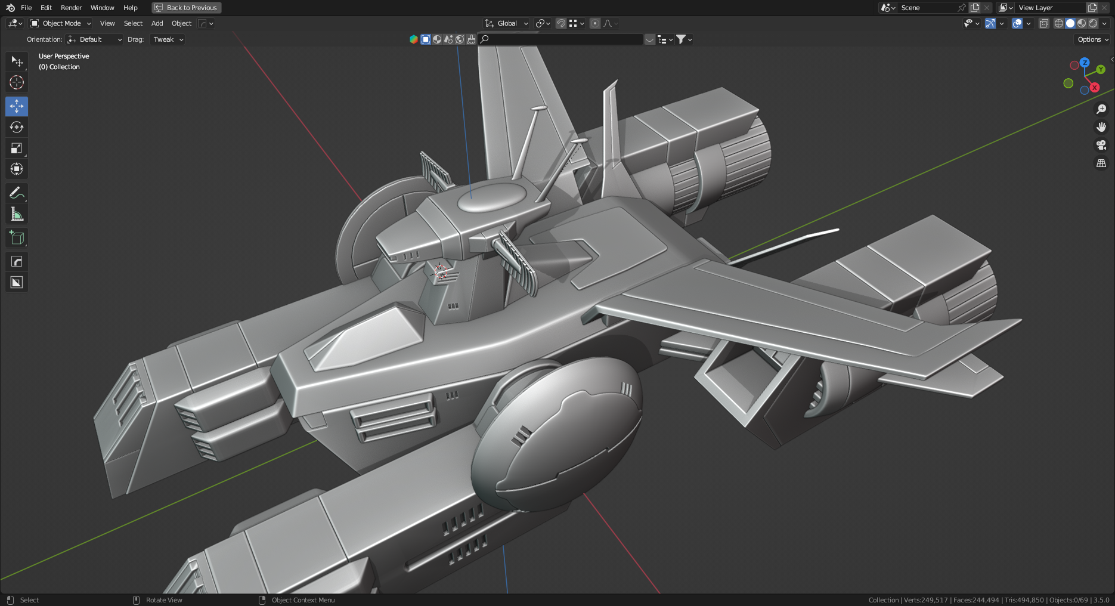Screen dimensions: 1115x606
Task: Open the Orientation Default dropdown
Action: coord(95,39)
